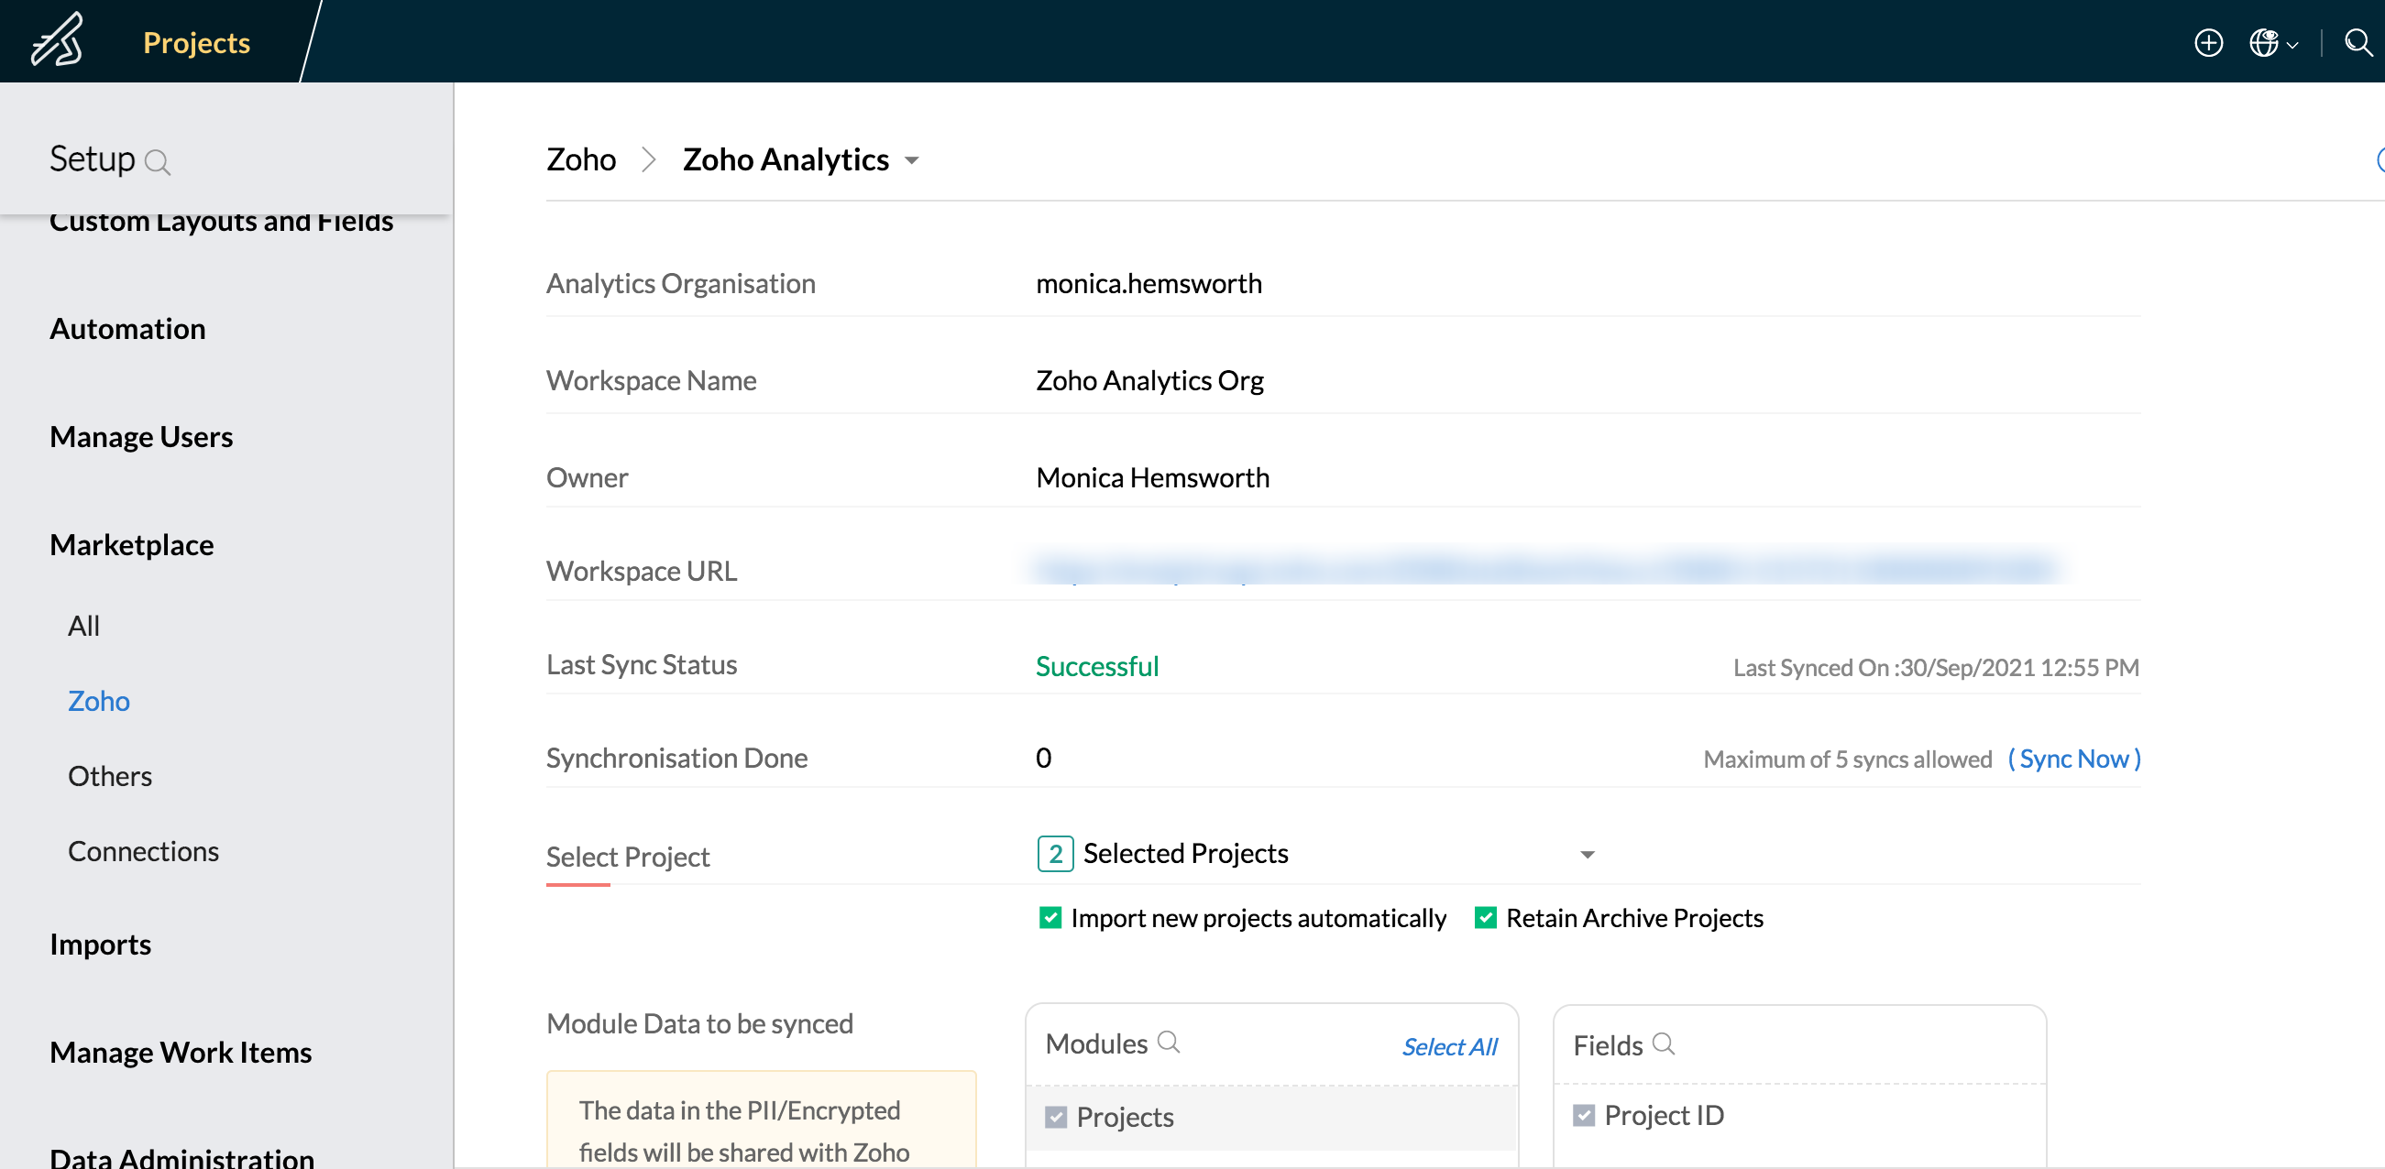
Task: Uncheck Retain Archive Projects checkbox
Action: (1485, 917)
